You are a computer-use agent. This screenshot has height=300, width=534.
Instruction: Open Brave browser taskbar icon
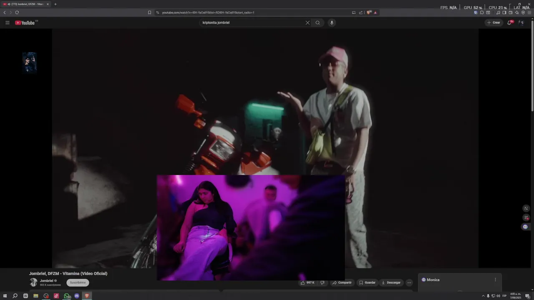(87, 296)
